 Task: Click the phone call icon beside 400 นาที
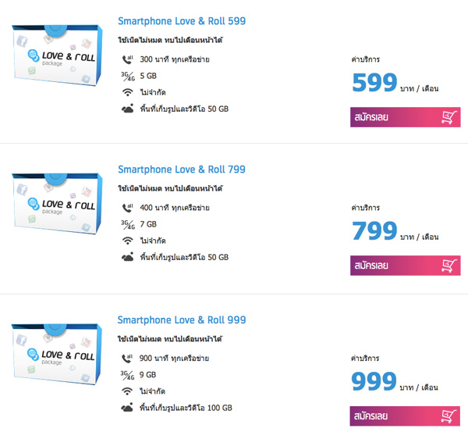pyautogui.click(x=128, y=208)
